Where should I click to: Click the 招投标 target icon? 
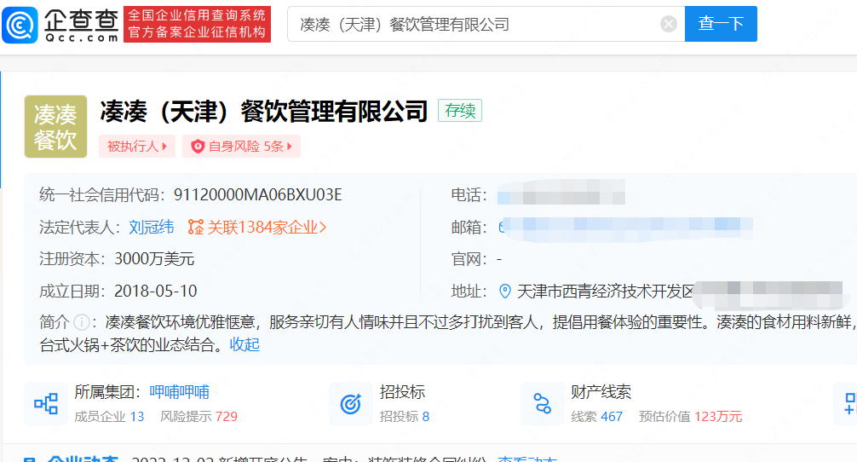[x=350, y=403]
